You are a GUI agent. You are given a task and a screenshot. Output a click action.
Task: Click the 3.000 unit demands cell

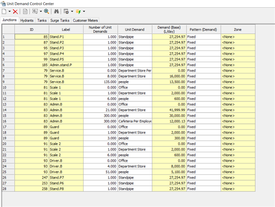100,138
